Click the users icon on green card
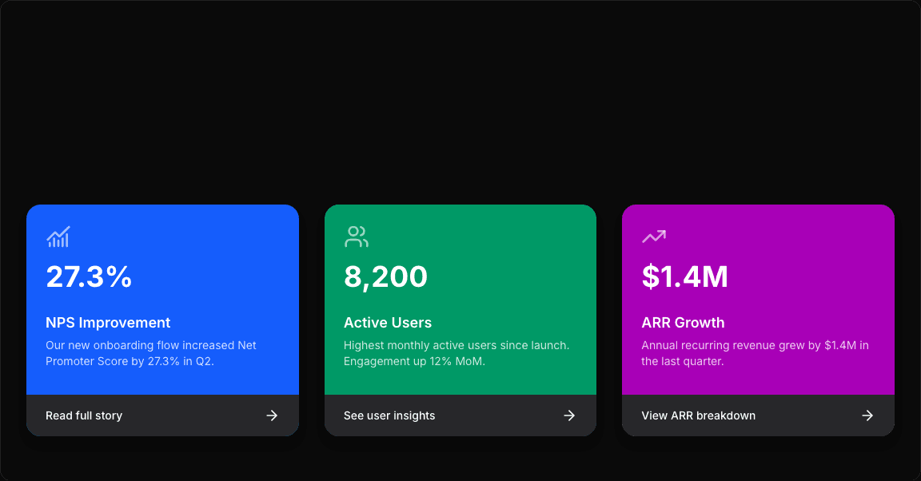 [356, 237]
